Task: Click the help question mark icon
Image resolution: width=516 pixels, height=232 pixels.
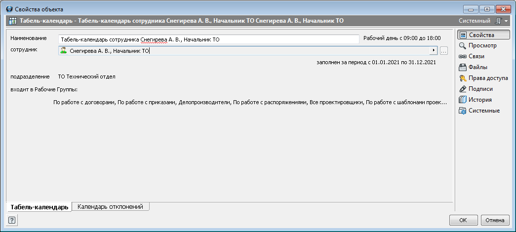Action: pyautogui.click(x=12, y=220)
